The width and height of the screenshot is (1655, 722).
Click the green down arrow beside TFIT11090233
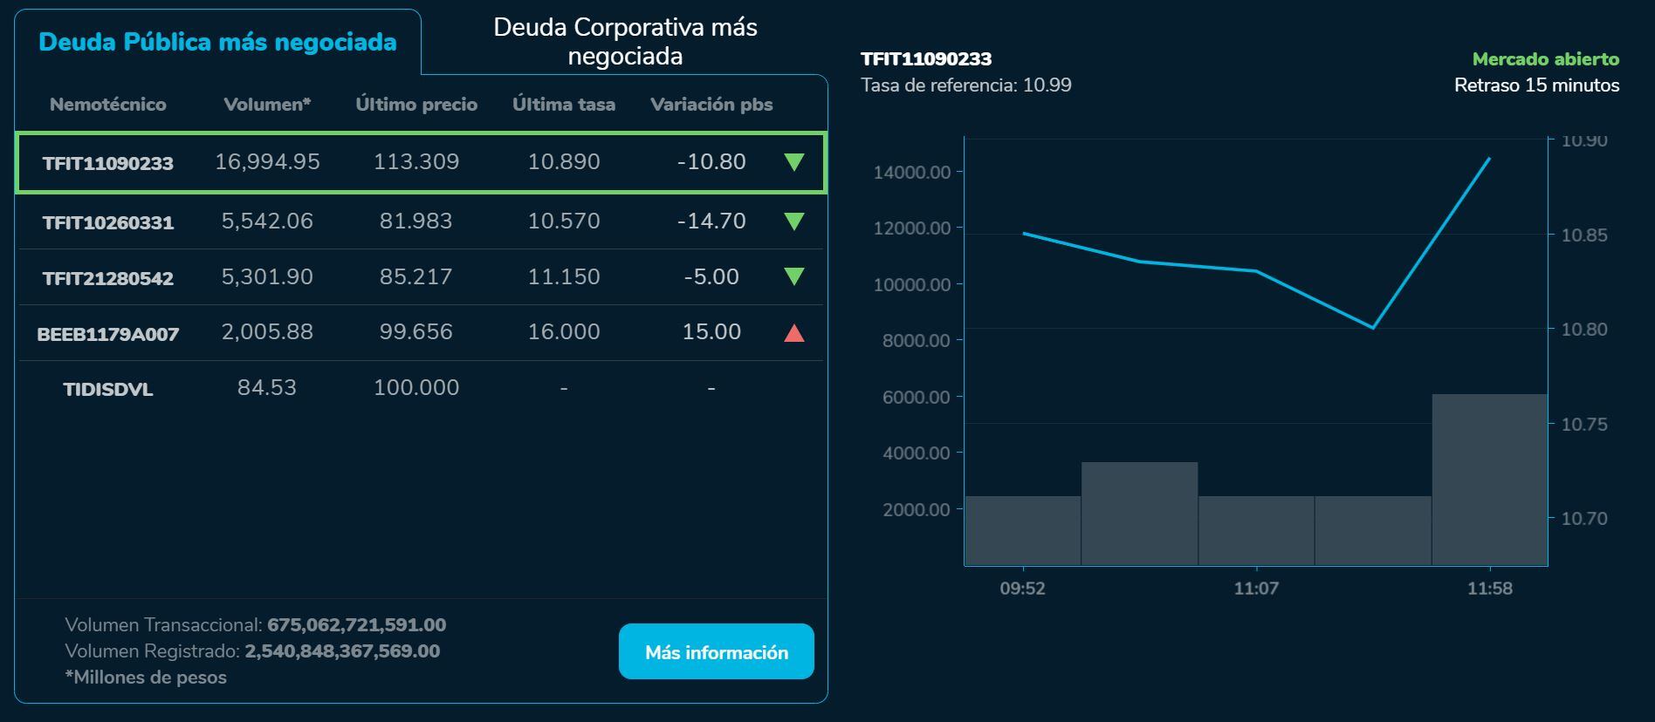793,162
